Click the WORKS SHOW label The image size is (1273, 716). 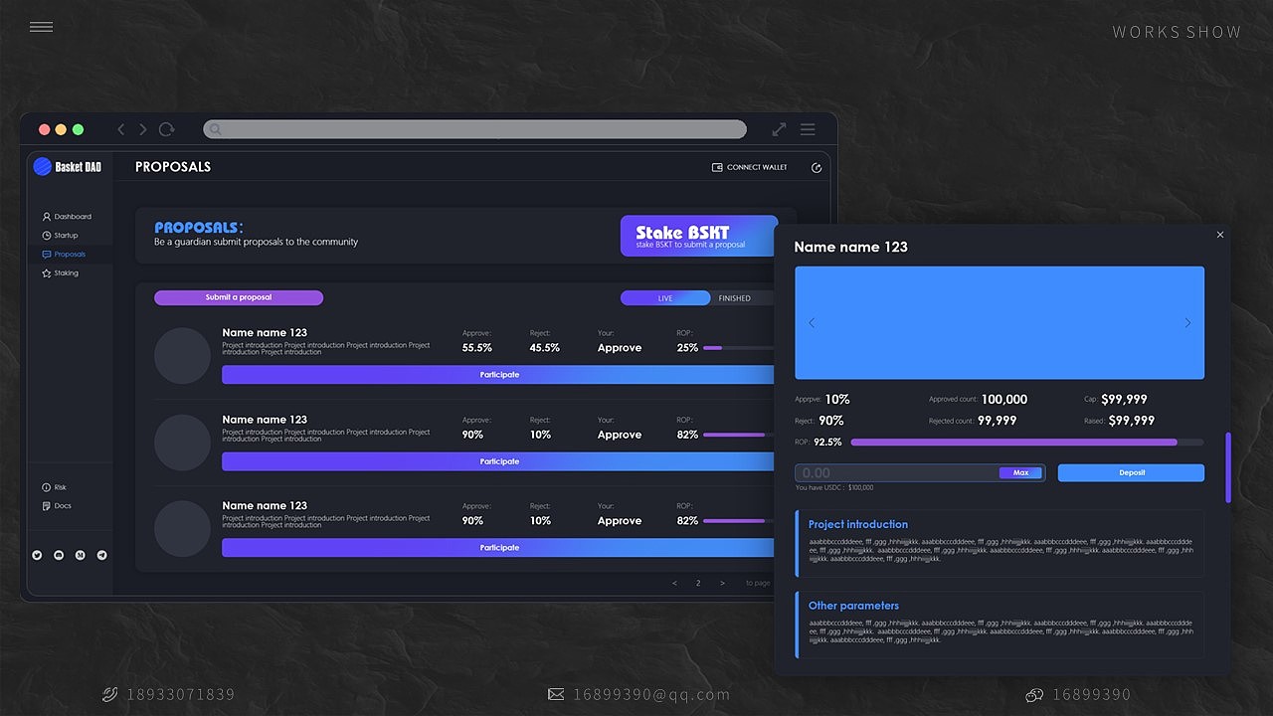pos(1178,32)
